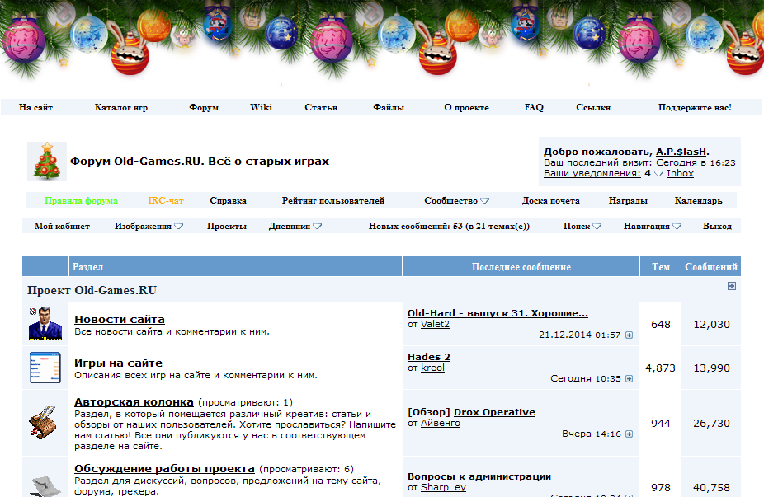This screenshot has width=764, height=497.
Task: Open Правила форума link
Action: [x=81, y=200]
